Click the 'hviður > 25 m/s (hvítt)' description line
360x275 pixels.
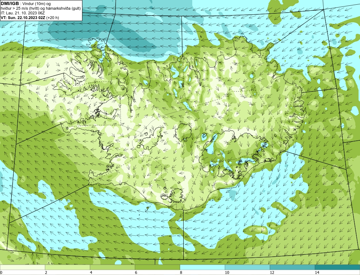pyautogui.click(x=41, y=9)
